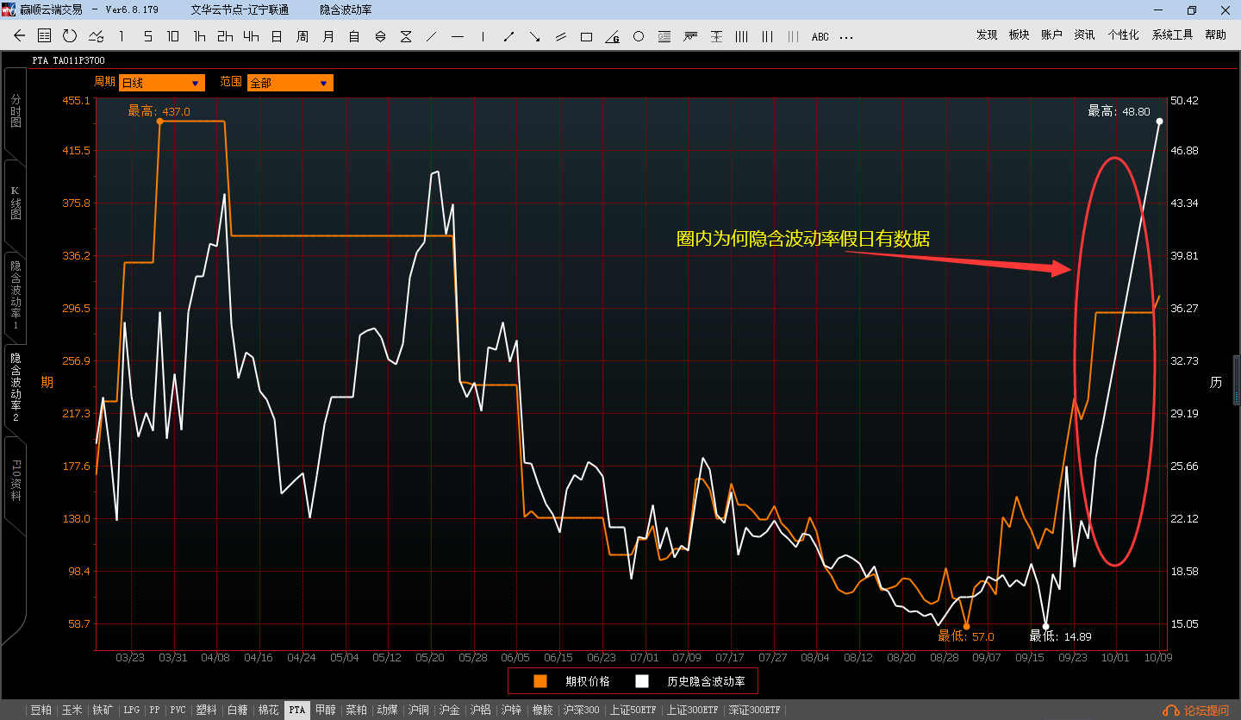The image size is (1241, 720).
Task: Click the three-dot more tools icon
Action: click(845, 36)
